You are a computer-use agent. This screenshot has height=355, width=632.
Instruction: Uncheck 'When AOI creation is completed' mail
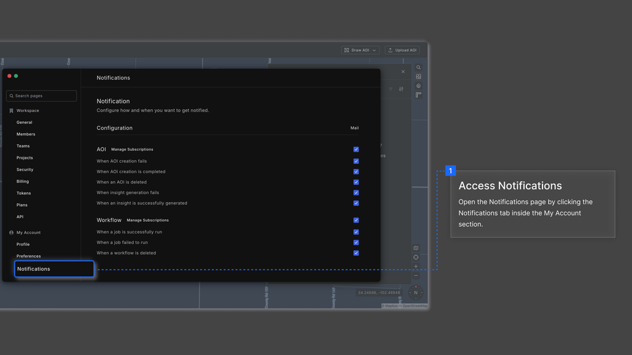point(356,171)
